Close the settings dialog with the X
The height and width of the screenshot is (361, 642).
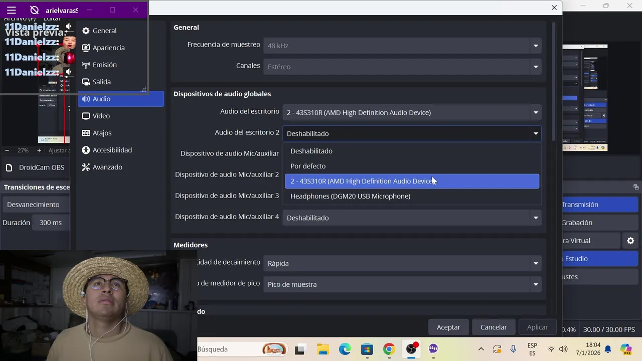[x=554, y=8]
